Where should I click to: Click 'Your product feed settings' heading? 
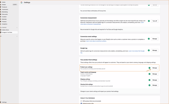pyautogui.click(x=89, y=60)
